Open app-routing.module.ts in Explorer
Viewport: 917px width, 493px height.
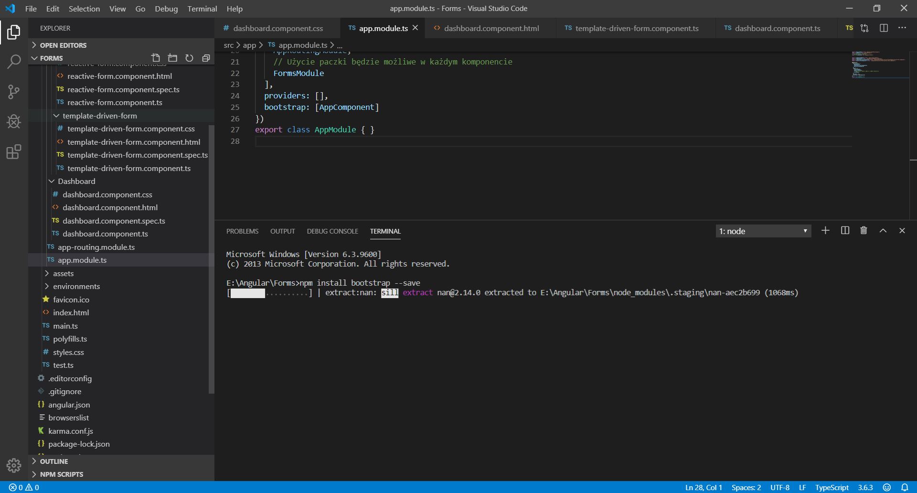121,247
